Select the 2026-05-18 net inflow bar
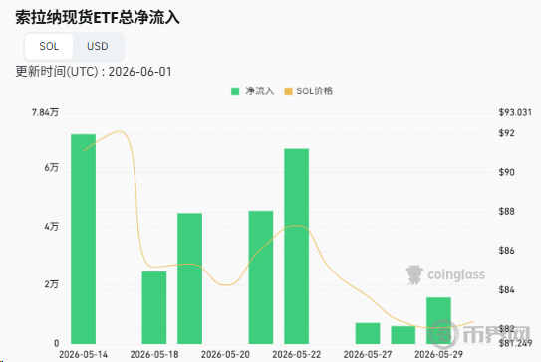The height and width of the screenshot is (362, 541). pyautogui.click(x=154, y=307)
